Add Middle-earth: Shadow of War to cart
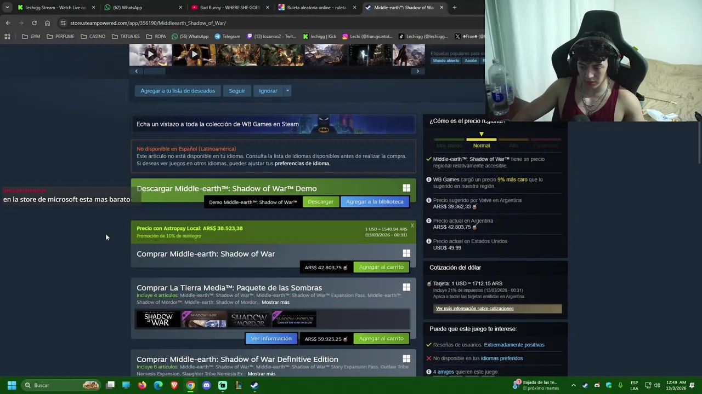The width and height of the screenshot is (702, 394). 381,267
